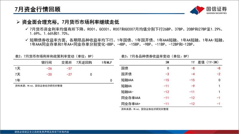Select the 差值 value 0 for 短融AAA

[219, 80]
